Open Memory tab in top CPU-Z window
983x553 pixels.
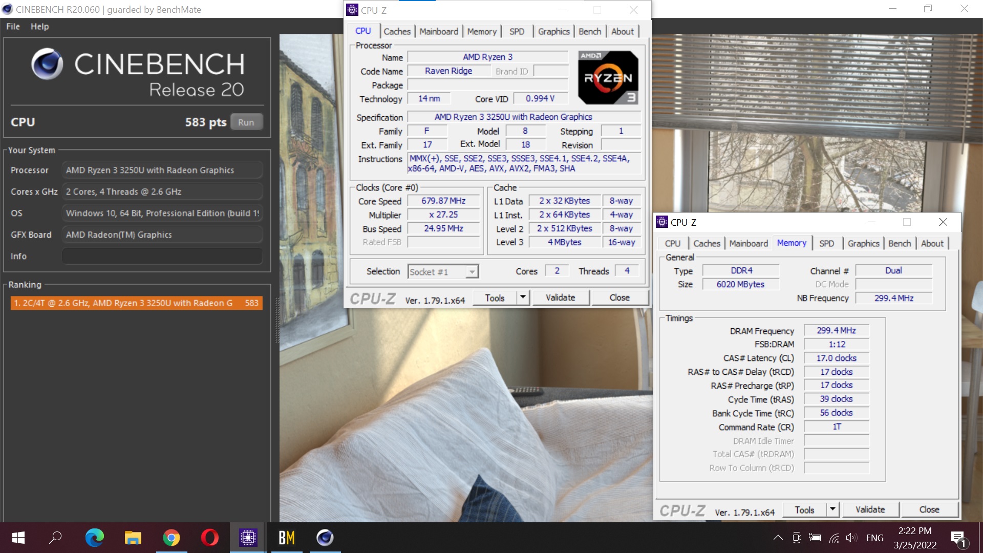point(482,31)
